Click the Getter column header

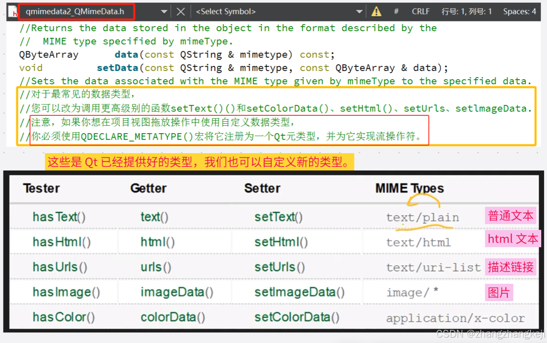pos(148,188)
